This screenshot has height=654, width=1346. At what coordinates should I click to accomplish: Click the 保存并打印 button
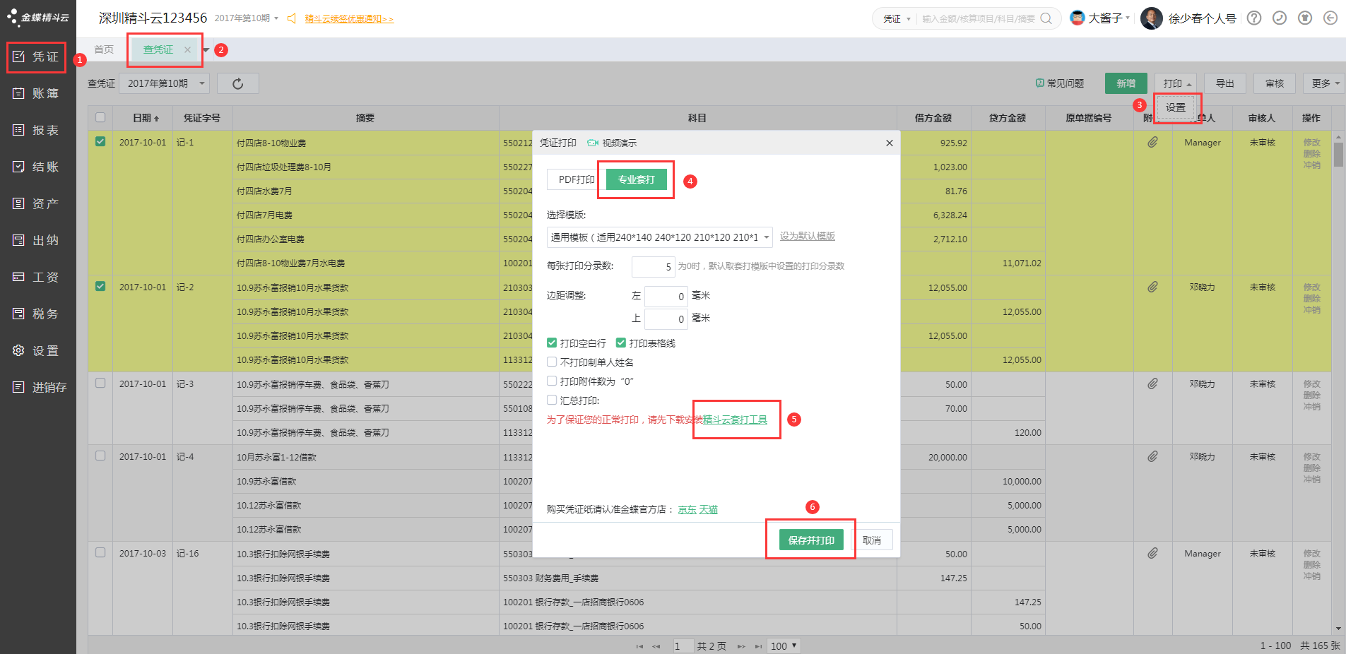pyautogui.click(x=810, y=540)
